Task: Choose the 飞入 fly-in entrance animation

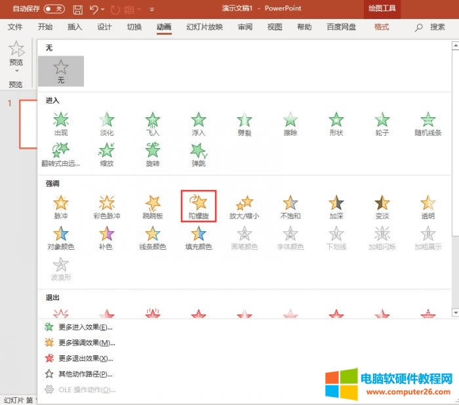Action: 153,124
